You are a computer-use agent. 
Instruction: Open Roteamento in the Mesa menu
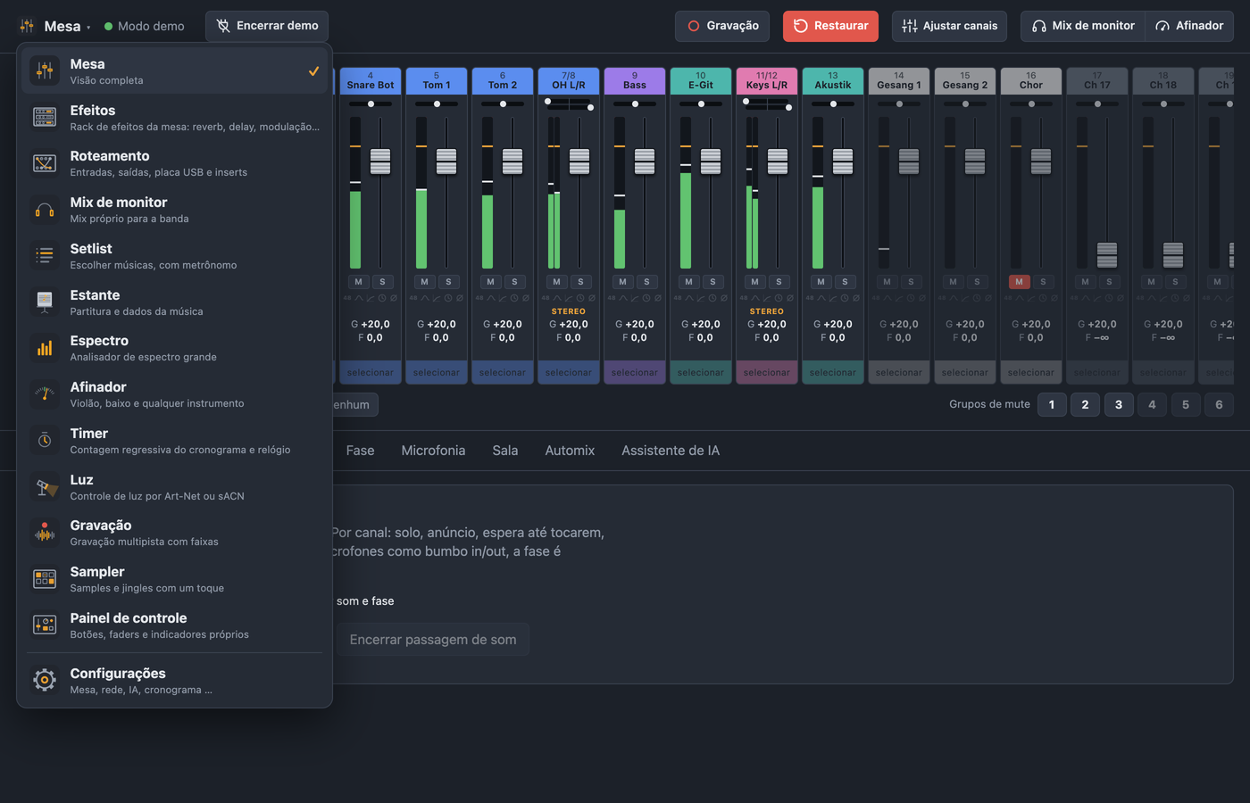coord(174,163)
